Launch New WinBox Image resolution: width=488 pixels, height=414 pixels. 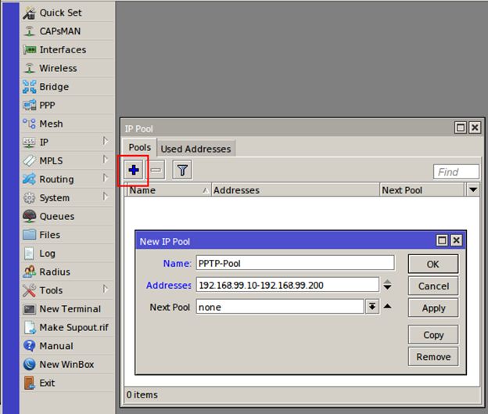click(67, 364)
